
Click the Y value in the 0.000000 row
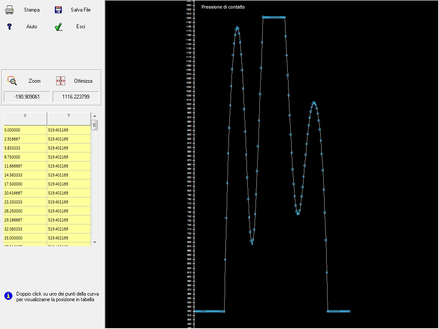[x=69, y=130]
